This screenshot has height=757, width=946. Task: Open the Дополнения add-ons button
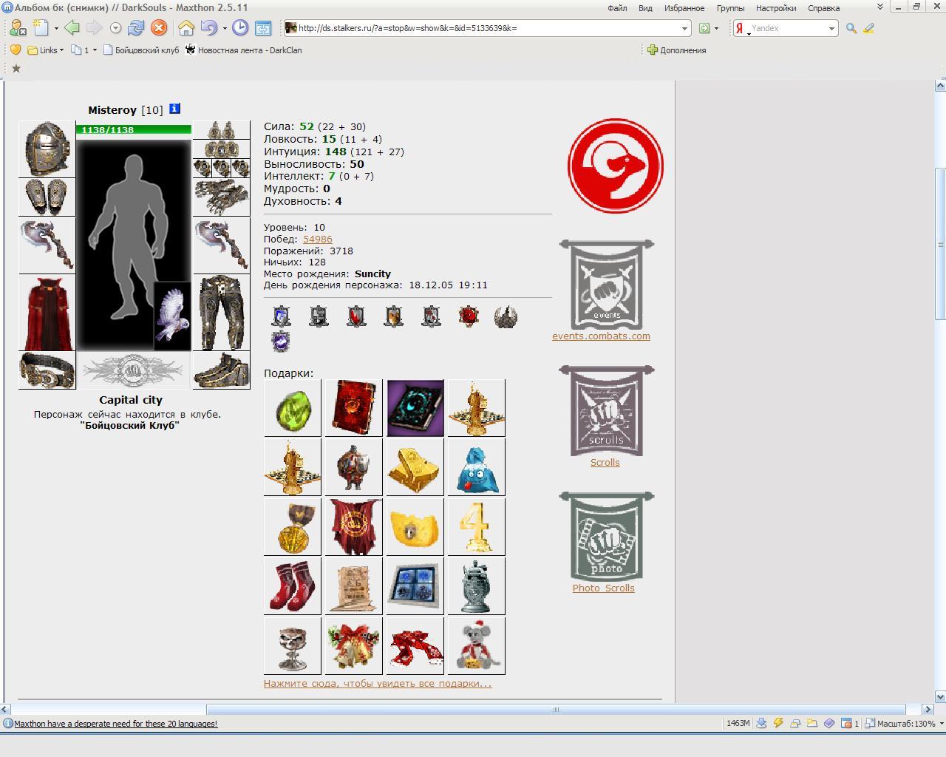click(676, 50)
